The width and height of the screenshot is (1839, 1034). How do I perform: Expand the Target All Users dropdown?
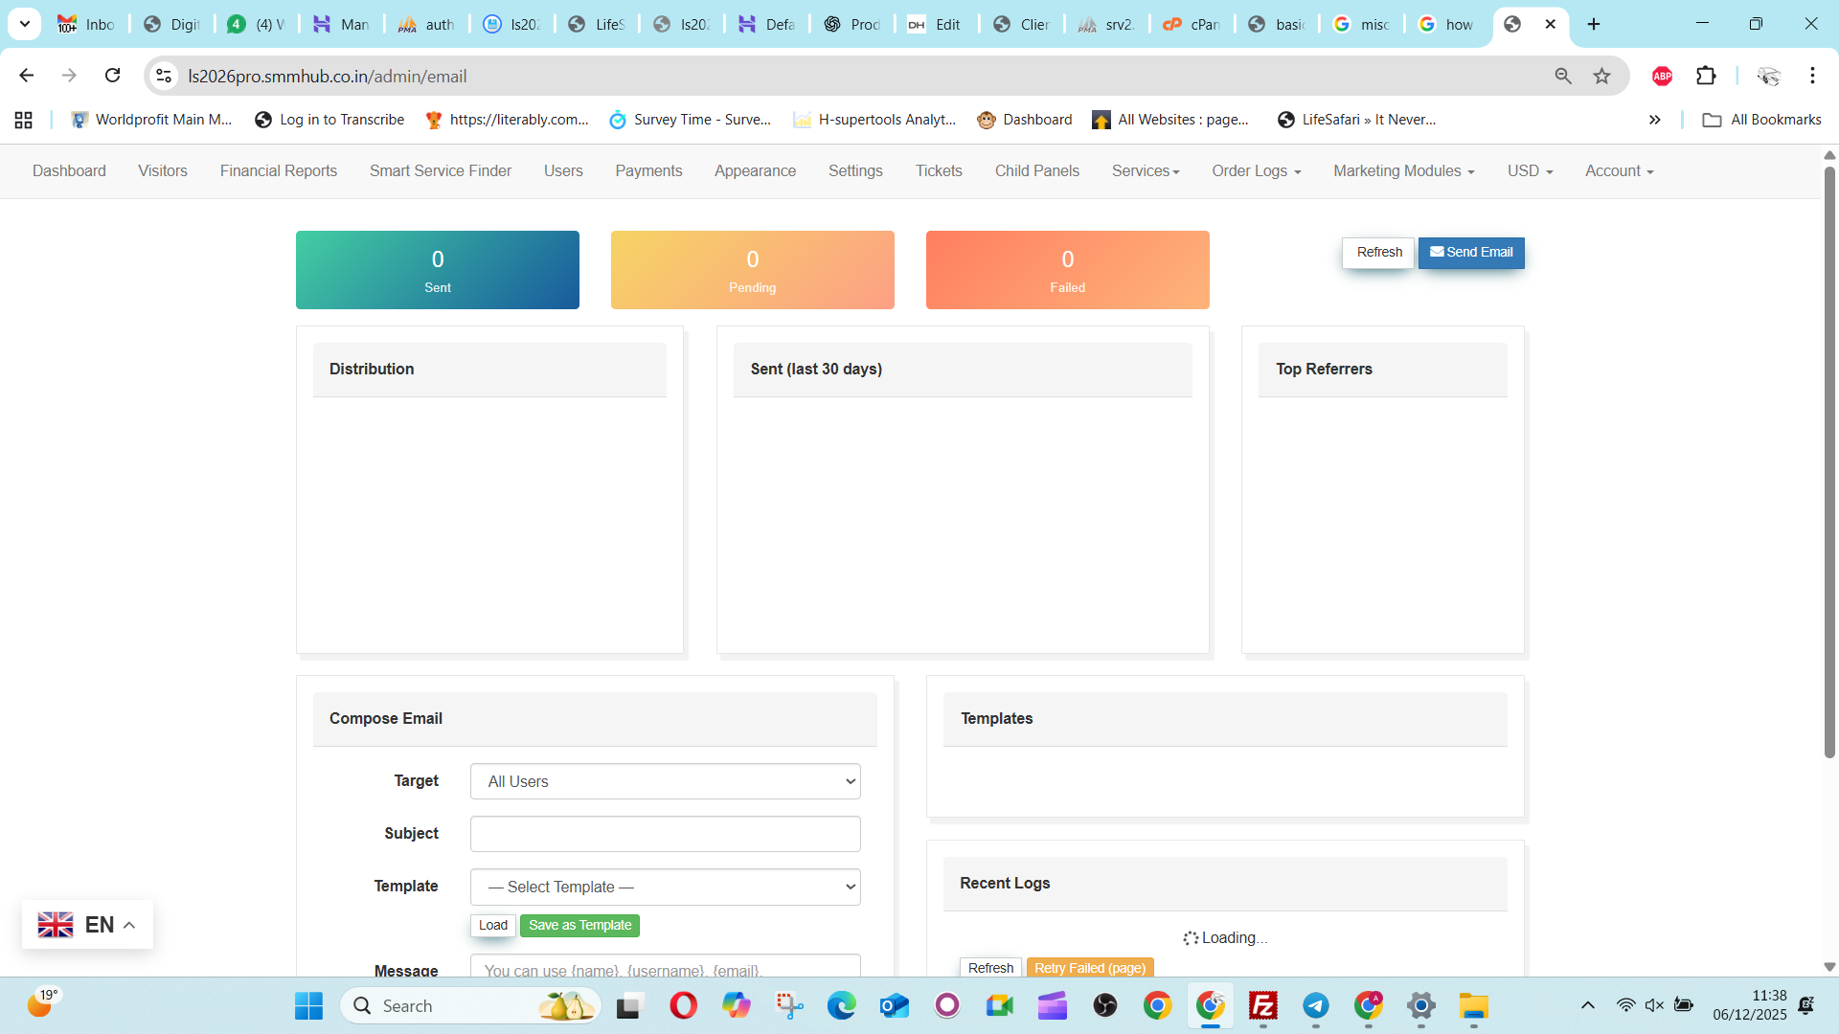(665, 781)
